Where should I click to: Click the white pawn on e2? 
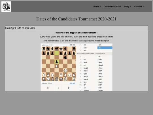(x=61, y=74)
